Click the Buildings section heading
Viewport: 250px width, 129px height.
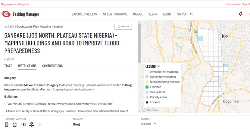[x=11, y=97]
